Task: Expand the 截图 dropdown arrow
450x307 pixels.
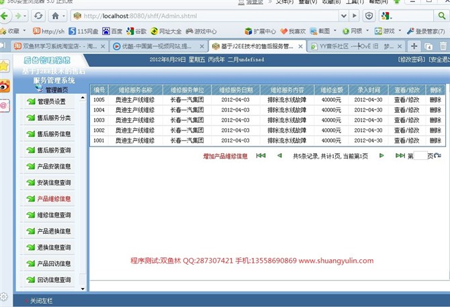Action: tap(335, 30)
